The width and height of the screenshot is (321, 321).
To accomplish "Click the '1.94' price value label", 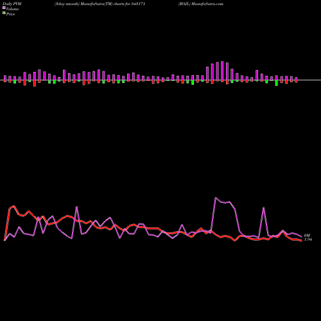I will click(308, 239).
